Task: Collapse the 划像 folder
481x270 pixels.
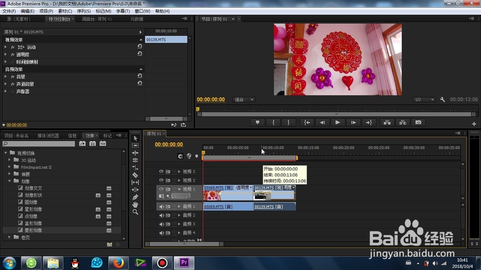Action: click(x=10, y=181)
